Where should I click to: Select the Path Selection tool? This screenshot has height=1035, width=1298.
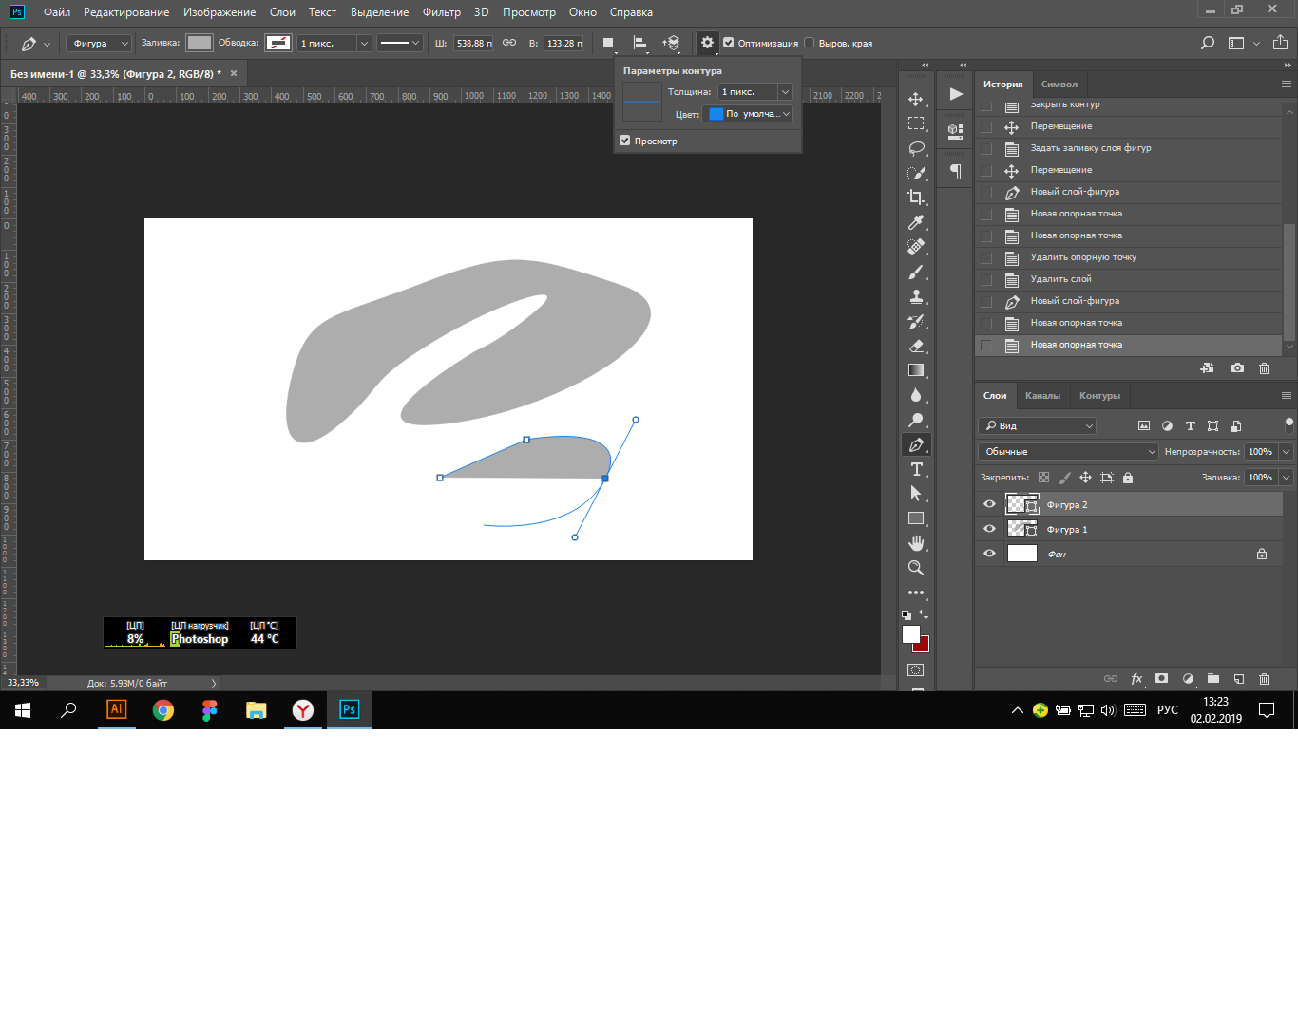916,494
